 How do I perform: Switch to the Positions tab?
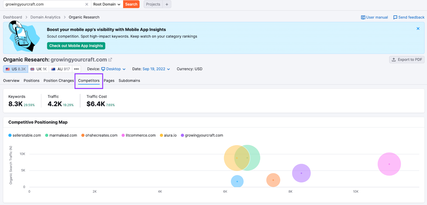click(31, 81)
